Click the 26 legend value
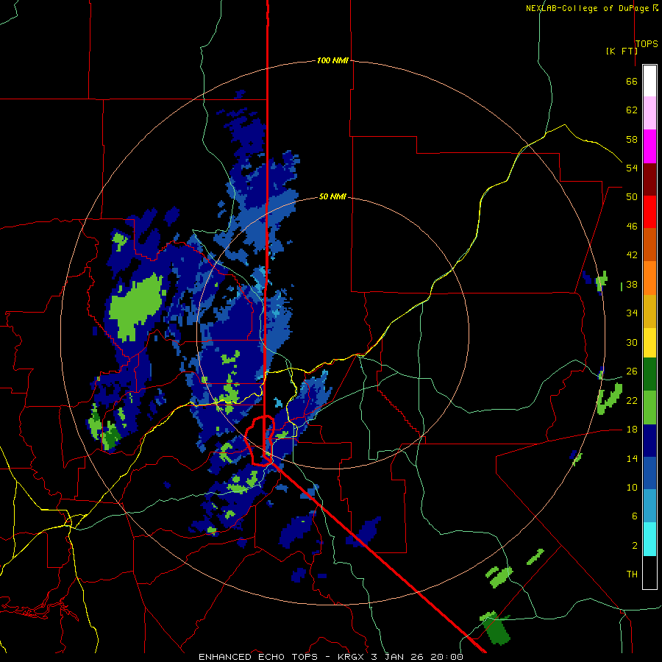The width and height of the screenshot is (662, 662). click(632, 371)
